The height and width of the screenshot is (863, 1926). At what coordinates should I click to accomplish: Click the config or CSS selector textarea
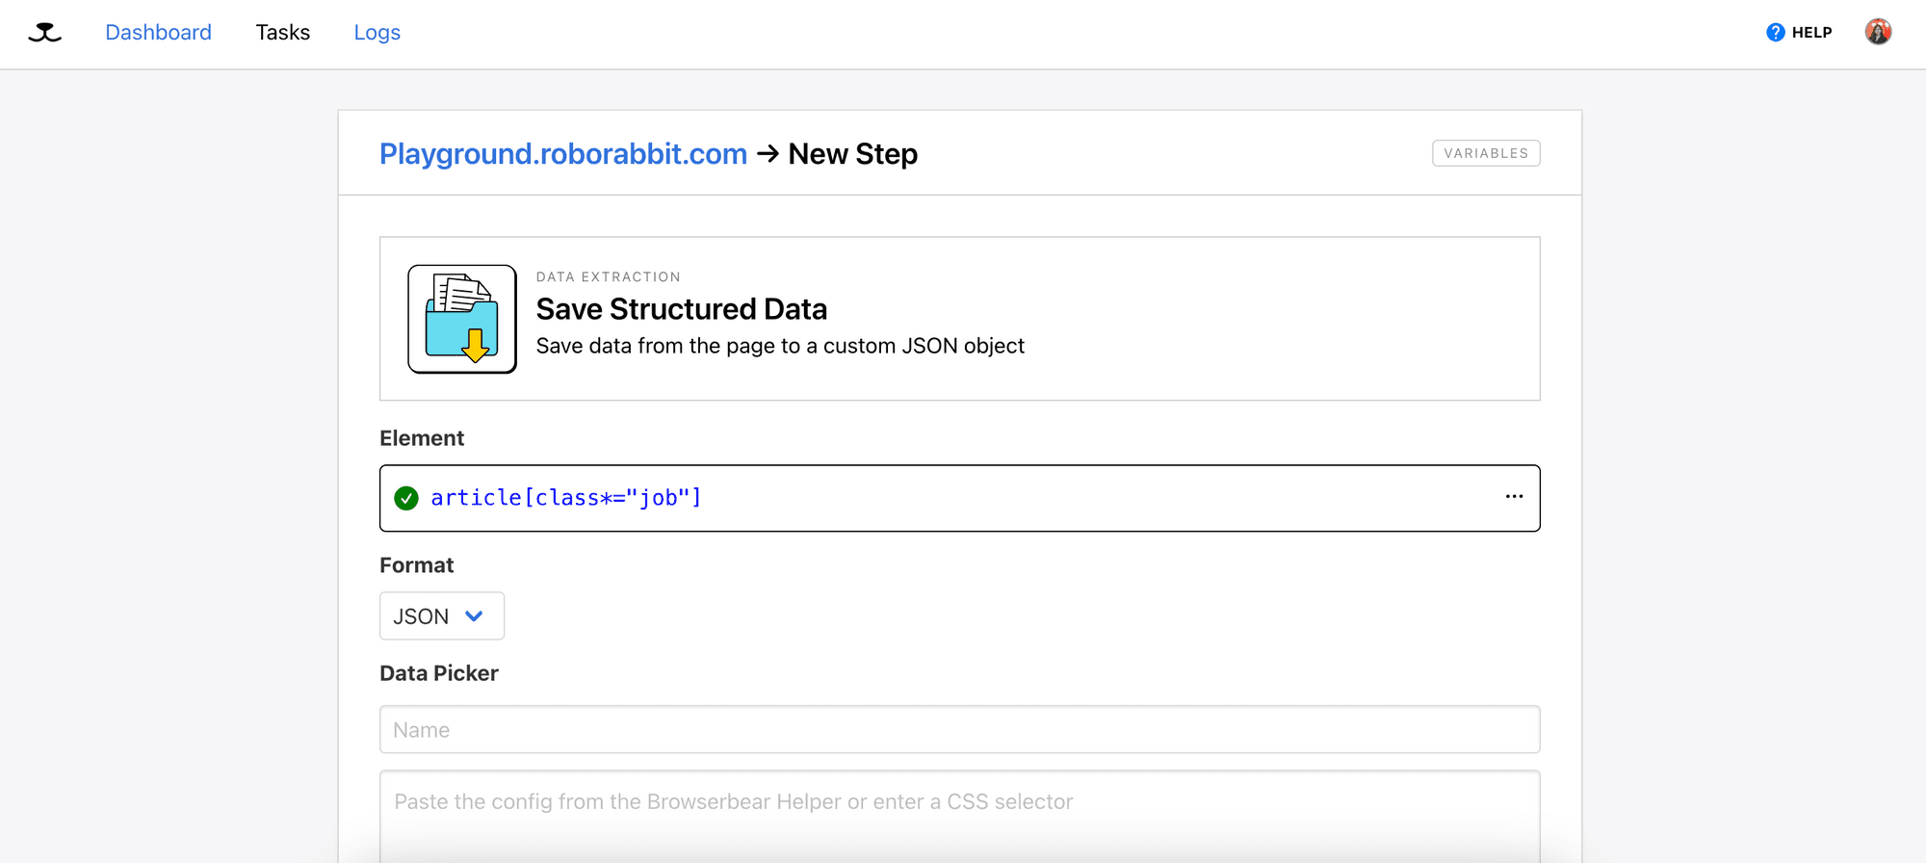[x=960, y=817]
